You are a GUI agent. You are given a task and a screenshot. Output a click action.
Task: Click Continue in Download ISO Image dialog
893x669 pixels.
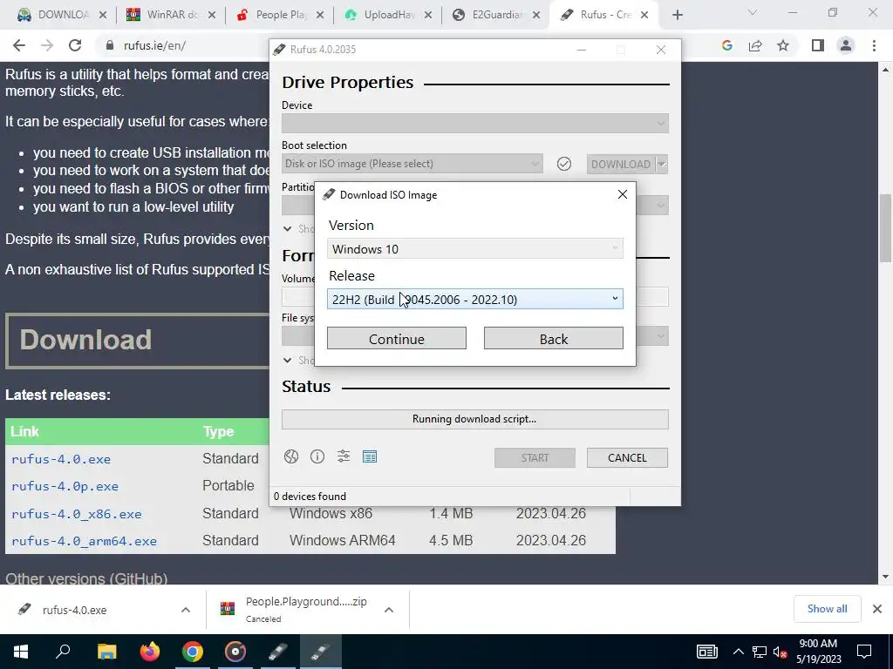(397, 339)
